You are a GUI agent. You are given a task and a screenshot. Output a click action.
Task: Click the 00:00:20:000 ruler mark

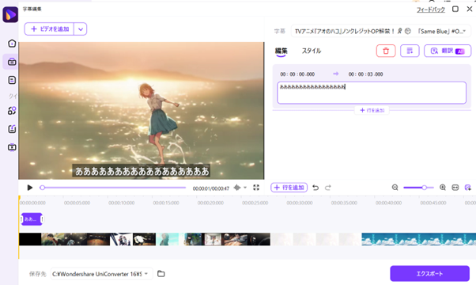(x=210, y=203)
